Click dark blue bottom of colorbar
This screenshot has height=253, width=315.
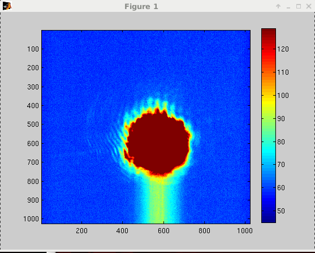[269, 216]
